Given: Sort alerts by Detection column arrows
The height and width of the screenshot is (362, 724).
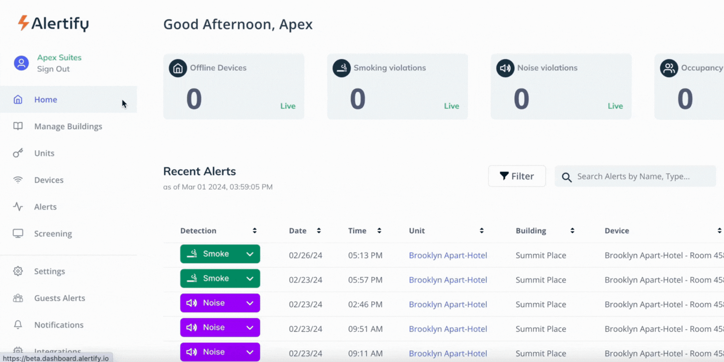Looking at the screenshot, I should (x=254, y=231).
